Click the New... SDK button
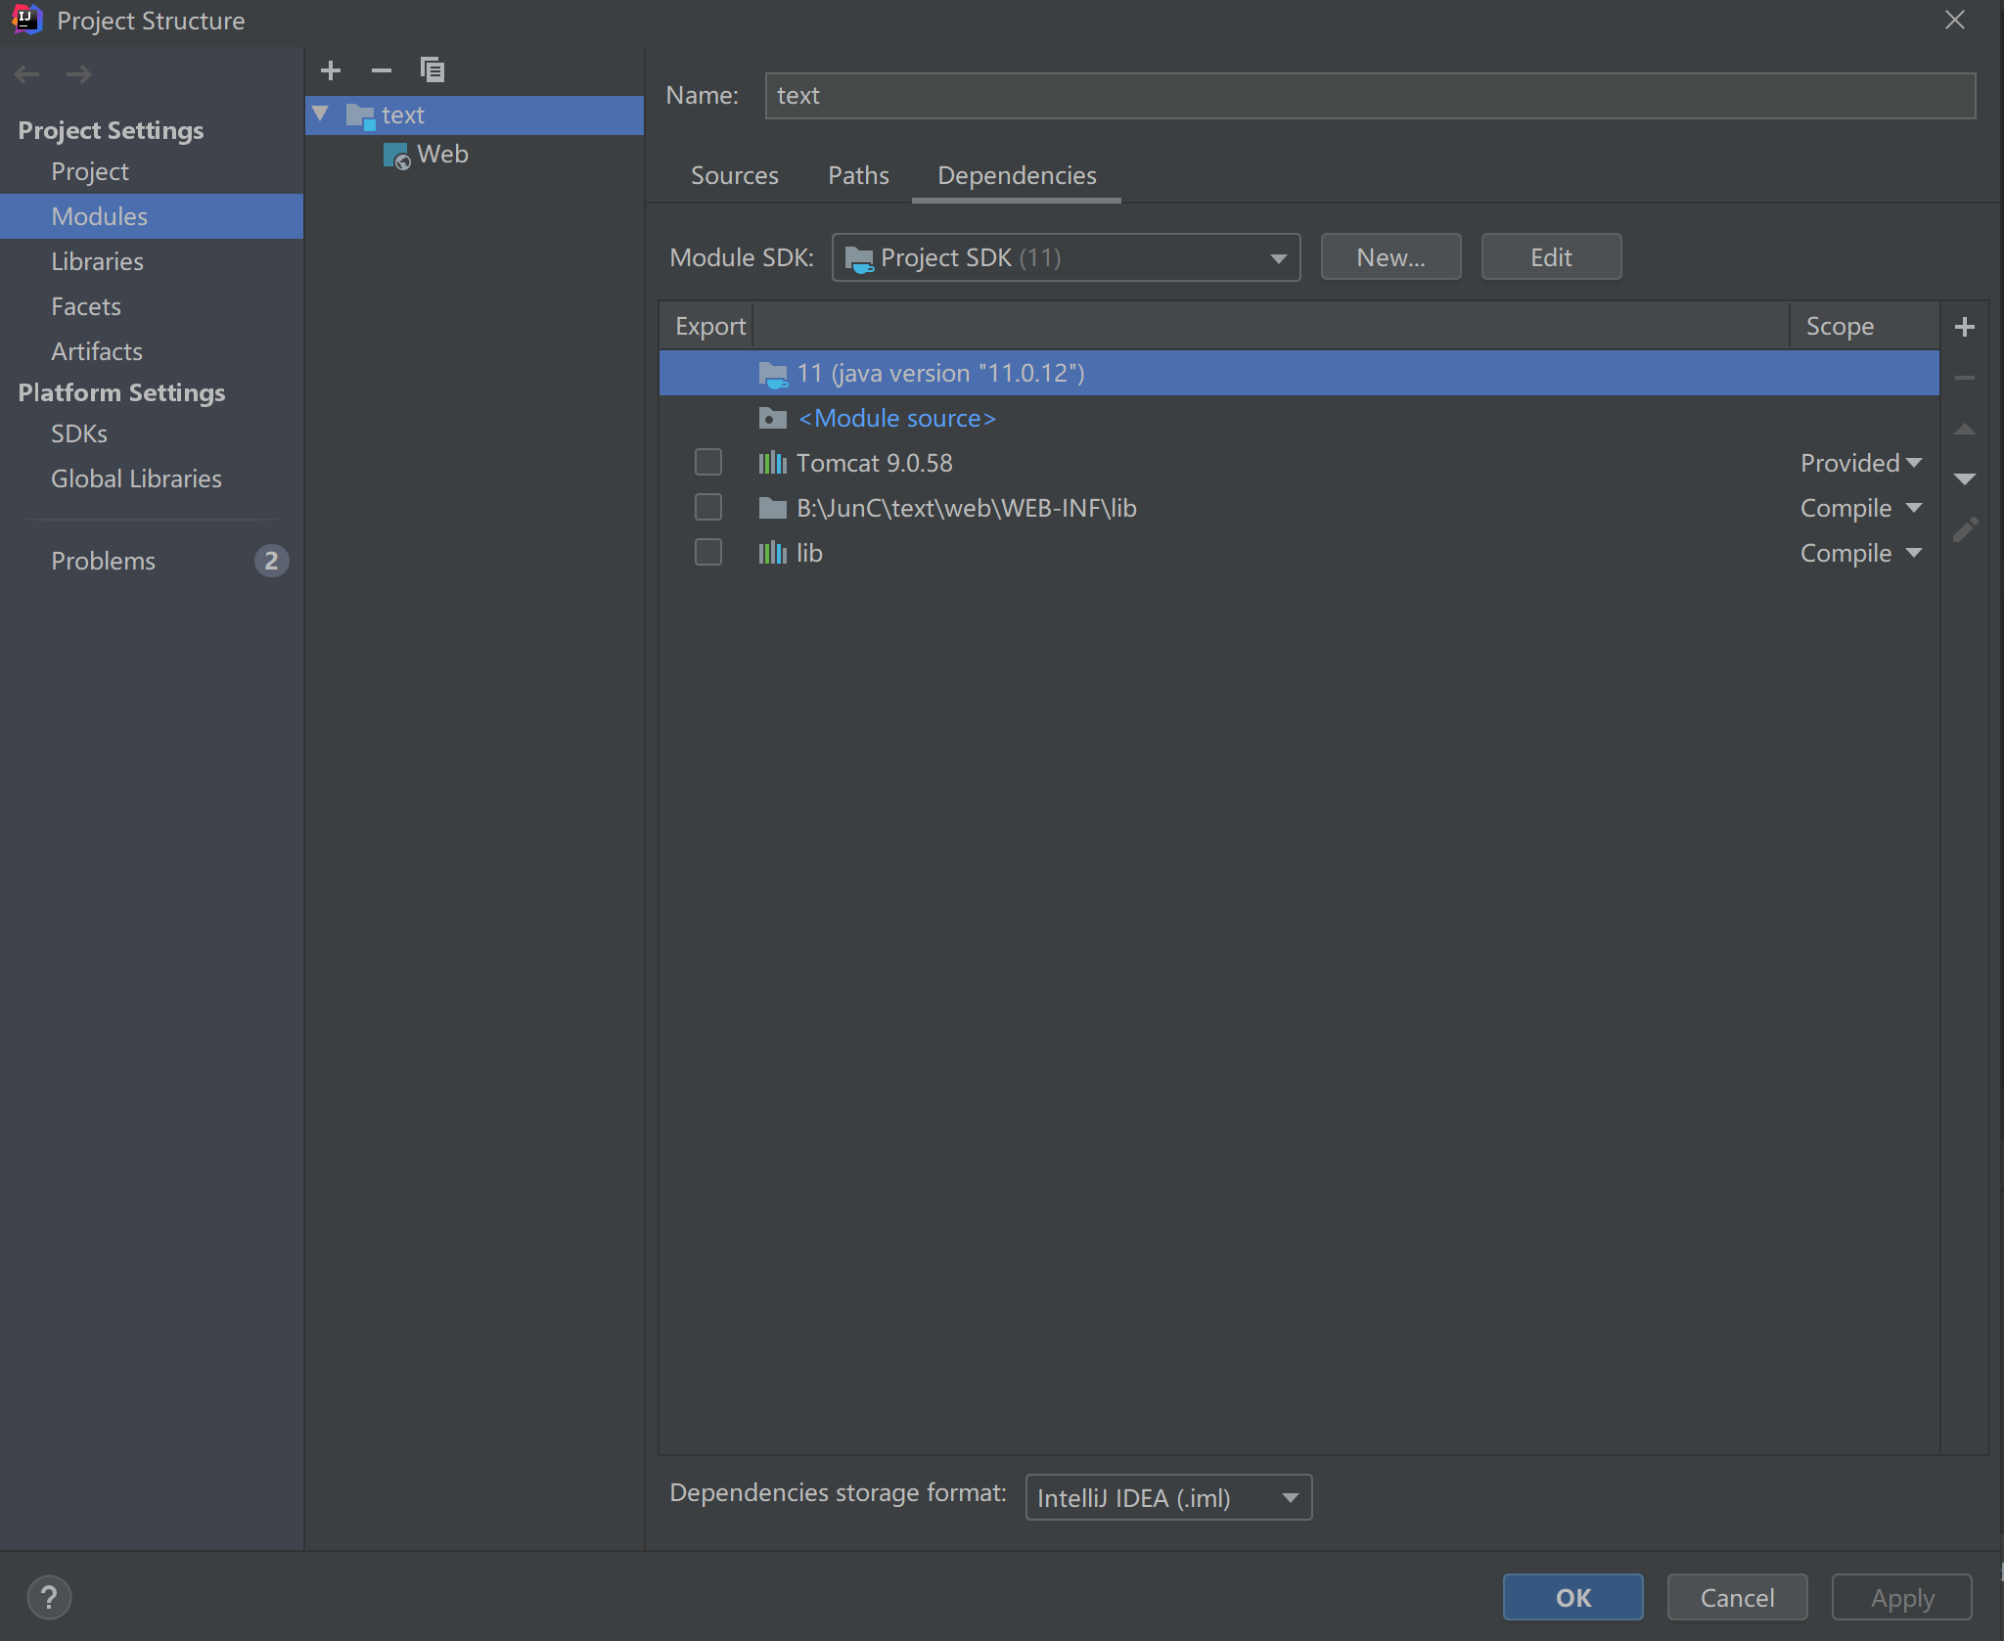The width and height of the screenshot is (2004, 1641). 1390,257
